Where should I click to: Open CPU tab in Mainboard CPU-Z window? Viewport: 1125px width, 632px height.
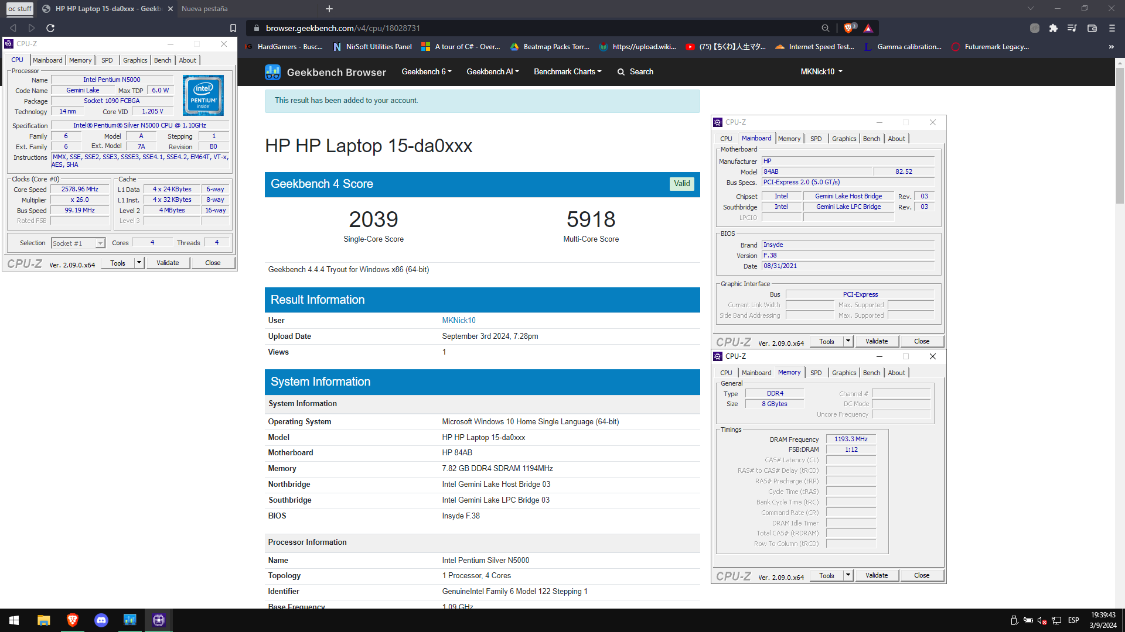tap(726, 139)
